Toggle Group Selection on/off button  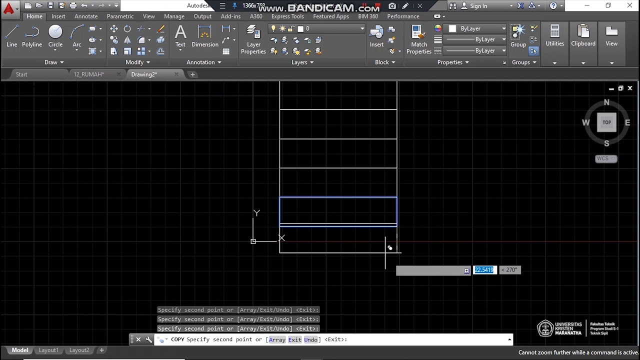click(533, 51)
